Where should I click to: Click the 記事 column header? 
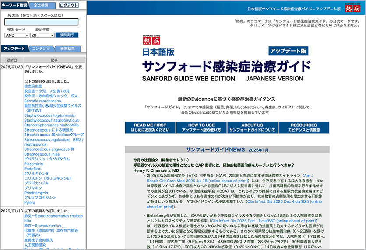click(x=54, y=60)
